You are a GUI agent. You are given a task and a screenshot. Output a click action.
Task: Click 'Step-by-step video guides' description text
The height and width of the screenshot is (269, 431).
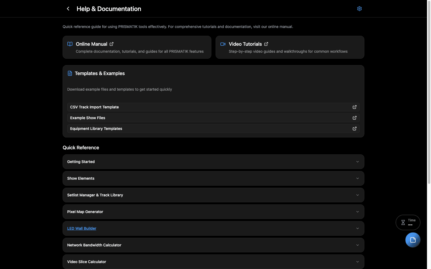click(288, 51)
